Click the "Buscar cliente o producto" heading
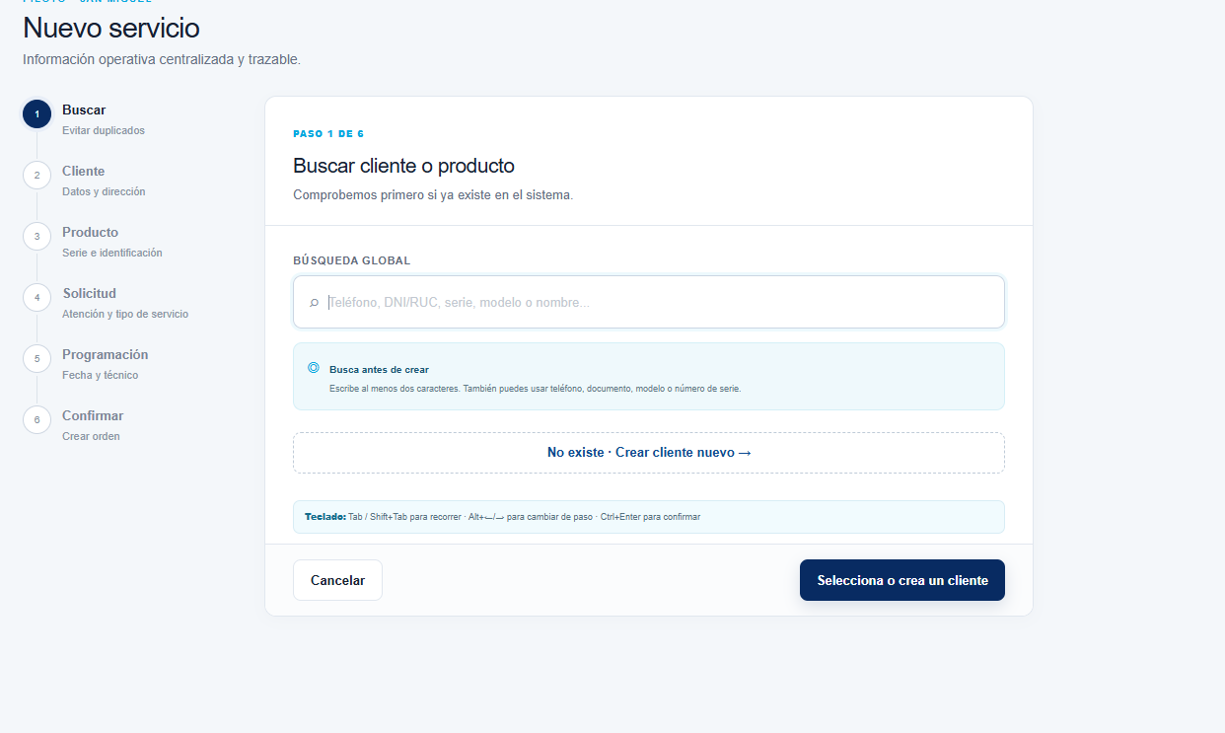The width and height of the screenshot is (1225, 733). 404,166
